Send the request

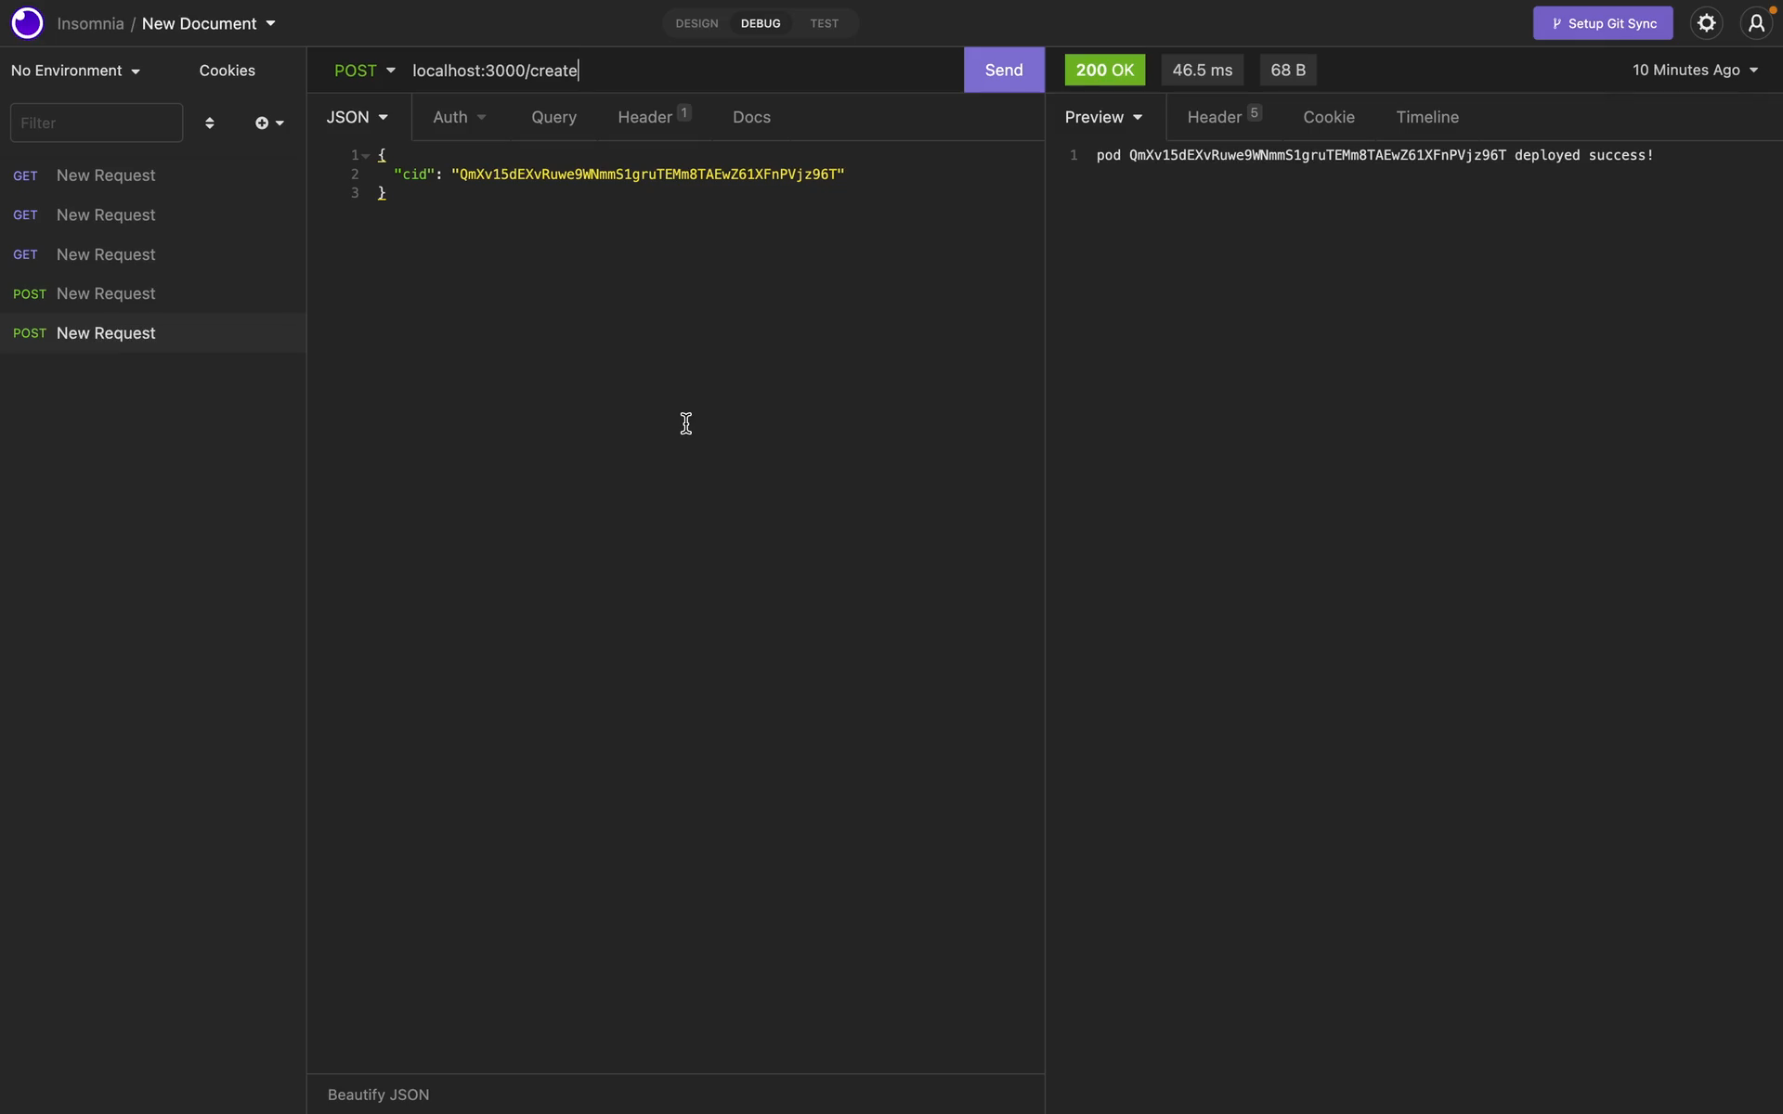pyautogui.click(x=1004, y=71)
